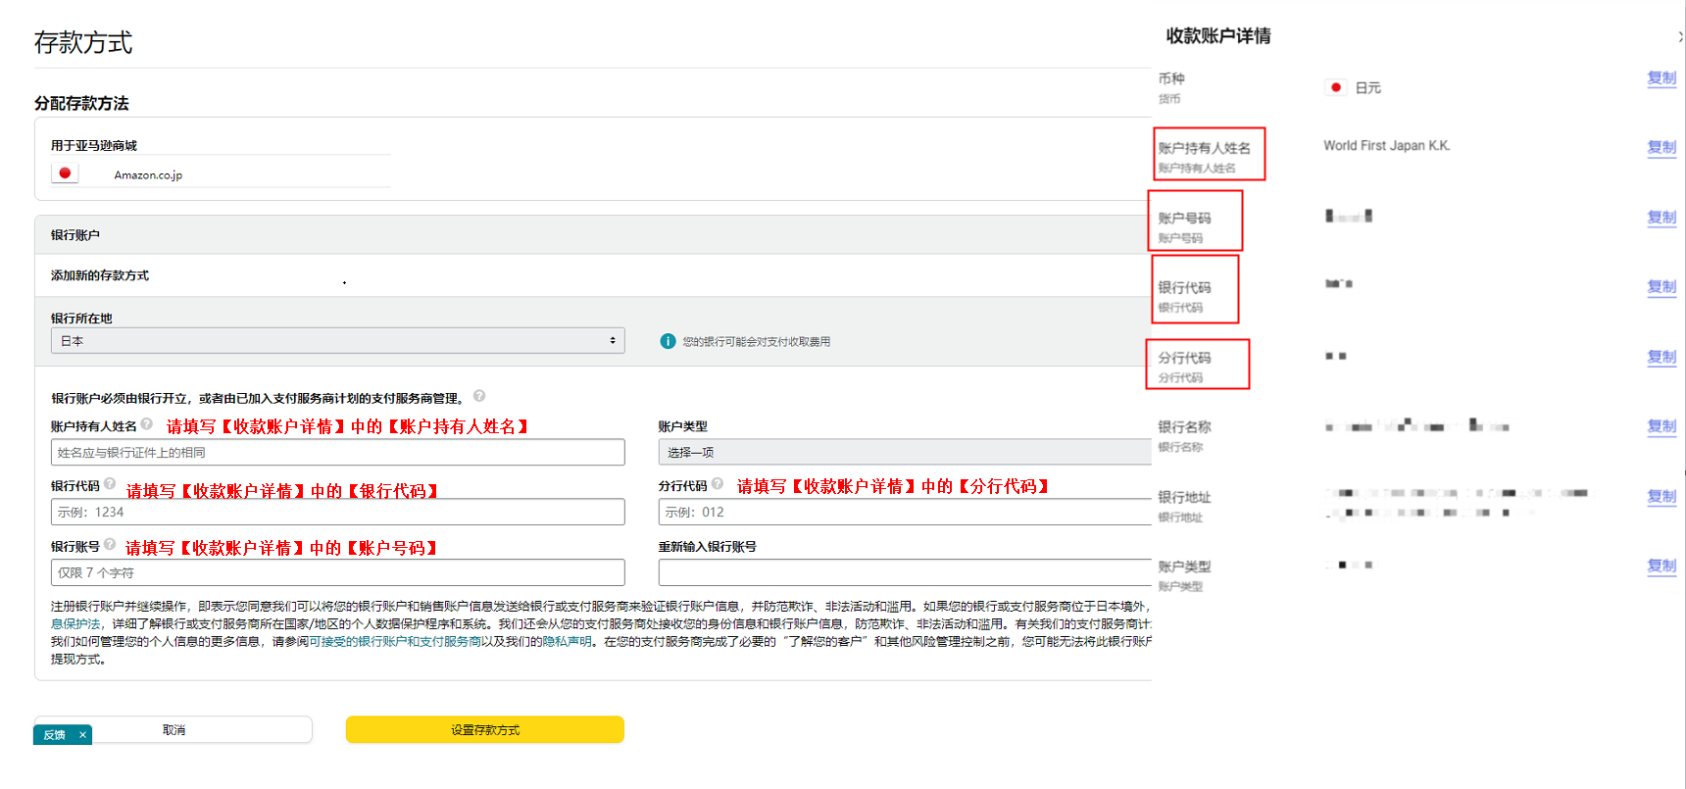The image size is (1686, 789).
Task: Dismiss the 反馈 feedback tab with its X
Action: tap(83, 735)
